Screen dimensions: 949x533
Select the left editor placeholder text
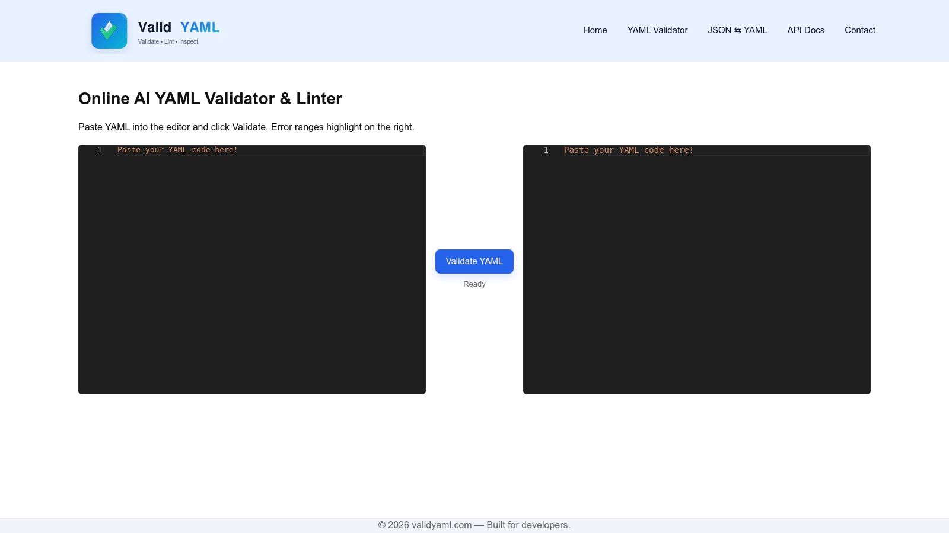177,150
